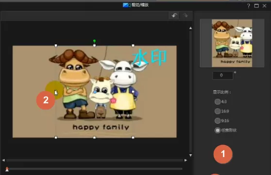Click the top-right crop handle
Screen dimensions: 271x175
pyautogui.click(x=133, y=46)
